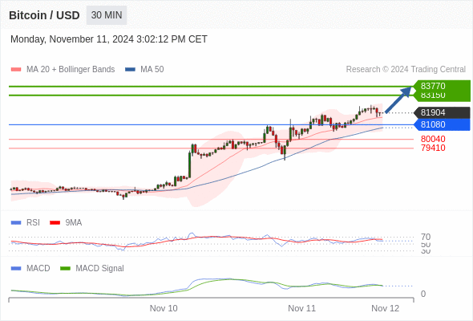Select the MACD Signal legend label
This screenshot has height=321, width=473.
point(99,269)
